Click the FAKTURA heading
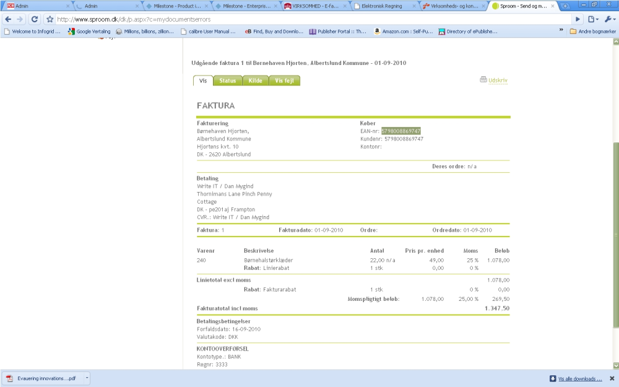Image resolution: width=619 pixels, height=387 pixels. click(x=216, y=105)
